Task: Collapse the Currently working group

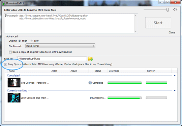Action: pyautogui.click(x=175, y=91)
